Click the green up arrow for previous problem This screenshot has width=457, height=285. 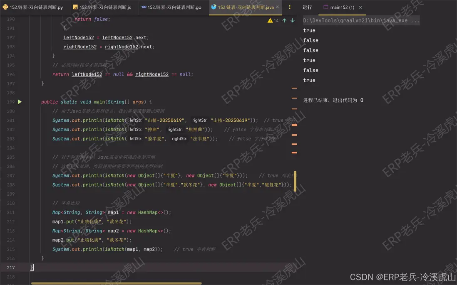285,20
